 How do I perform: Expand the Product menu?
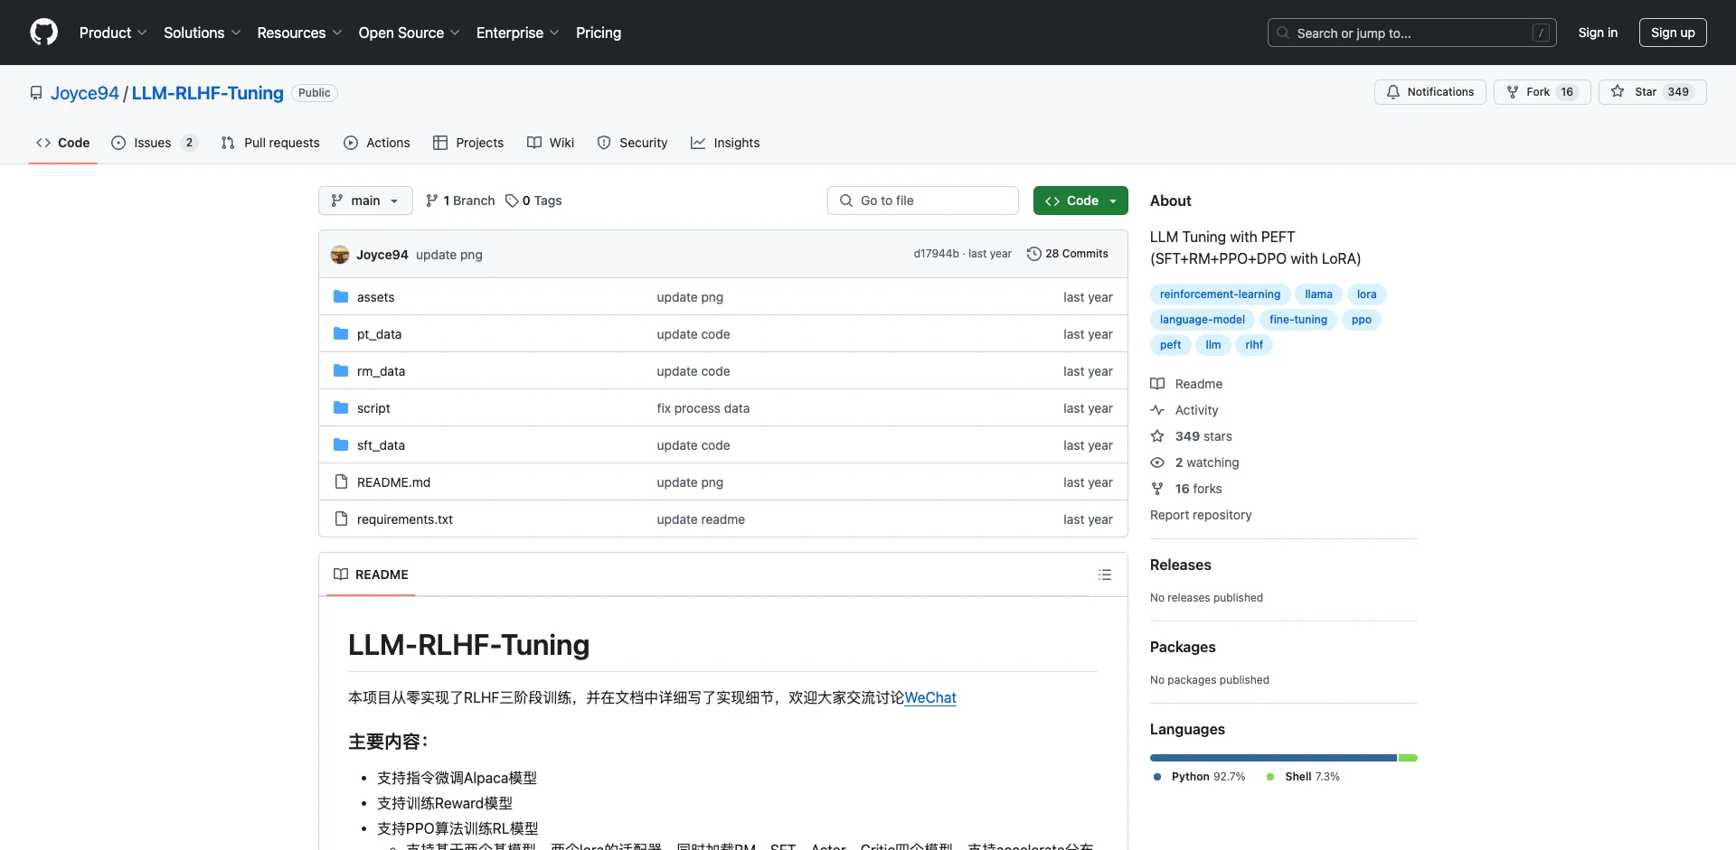(113, 33)
